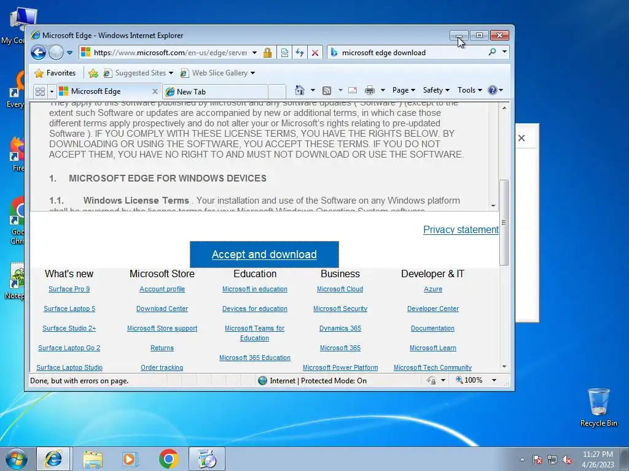Switch to the Microsoft Edge tab

tap(103, 91)
